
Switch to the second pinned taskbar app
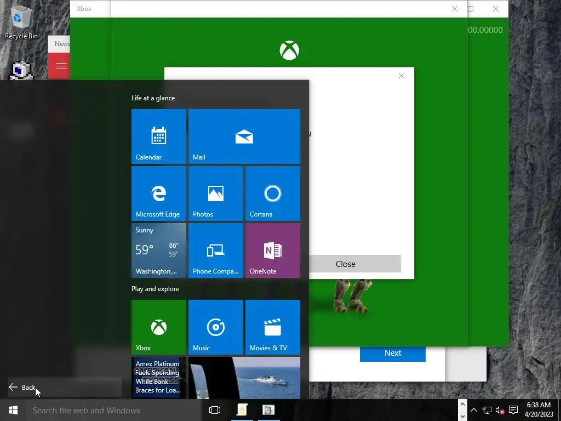[268, 410]
